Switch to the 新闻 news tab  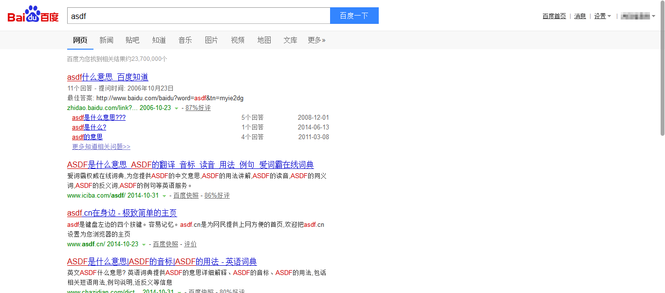pos(106,40)
